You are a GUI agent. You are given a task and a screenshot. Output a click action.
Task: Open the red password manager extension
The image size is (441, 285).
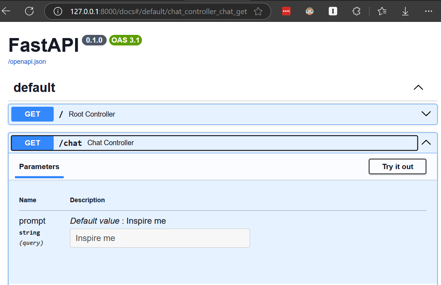pos(286,11)
